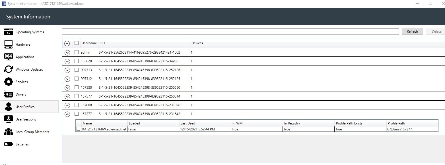Click the Batteries icon in sidebar
This screenshot has height=165, width=445.
pos(9,144)
